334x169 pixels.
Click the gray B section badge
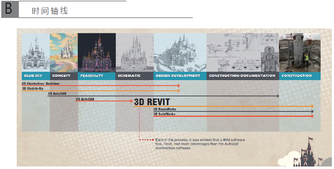[x=9, y=10]
